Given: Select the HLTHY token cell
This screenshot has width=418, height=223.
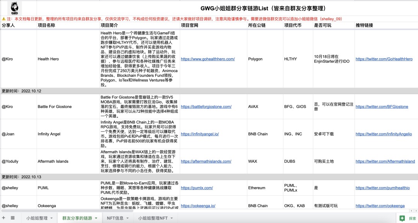Looking at the screenshot, I should [298, 59].
